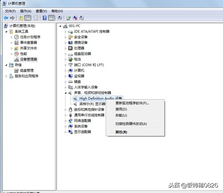This screenshot has height=193, width=223.
Task: Click the 显示适配器 display icon
Action: coord(70,132)
